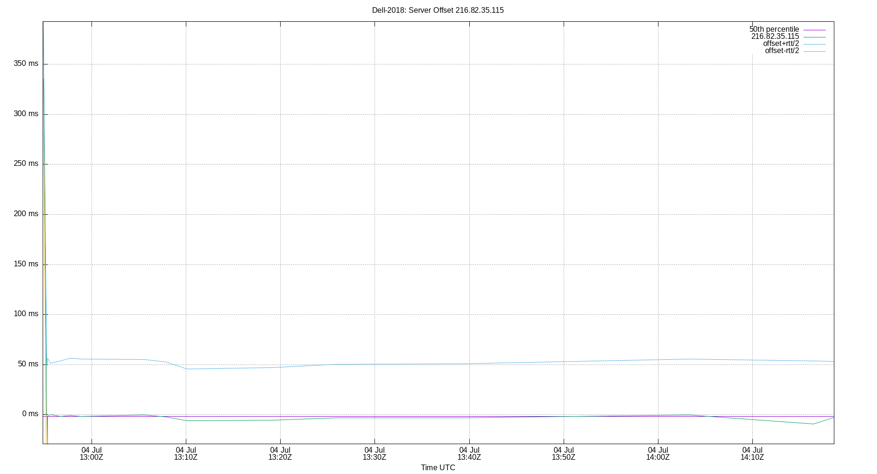This screenshot has width=877, height=474.
Task: Click the "250 ms" y-axis label
Action: coord(26,164)
